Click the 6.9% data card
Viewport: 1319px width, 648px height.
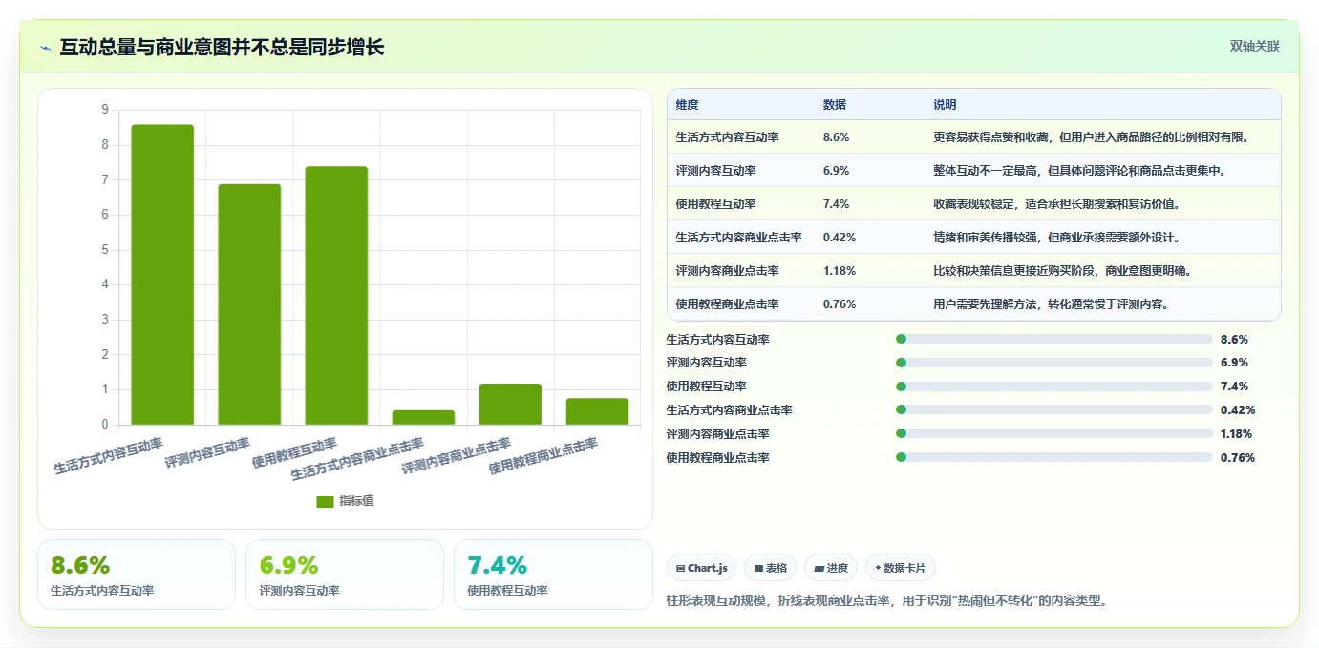pyautogui.click(x=345, y=575)
